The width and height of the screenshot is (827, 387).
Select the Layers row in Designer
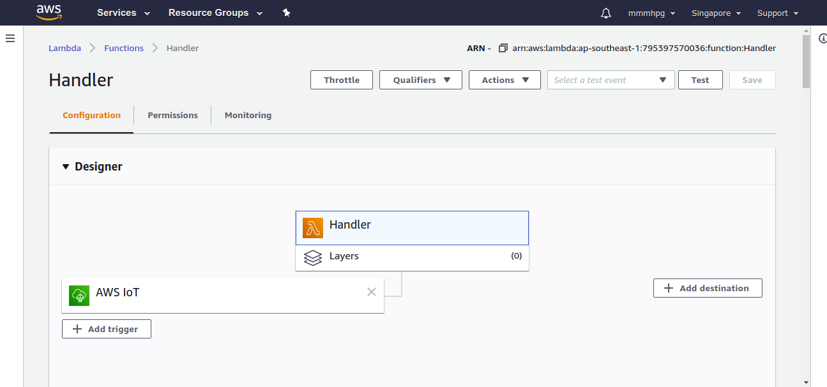coord(412,257)
